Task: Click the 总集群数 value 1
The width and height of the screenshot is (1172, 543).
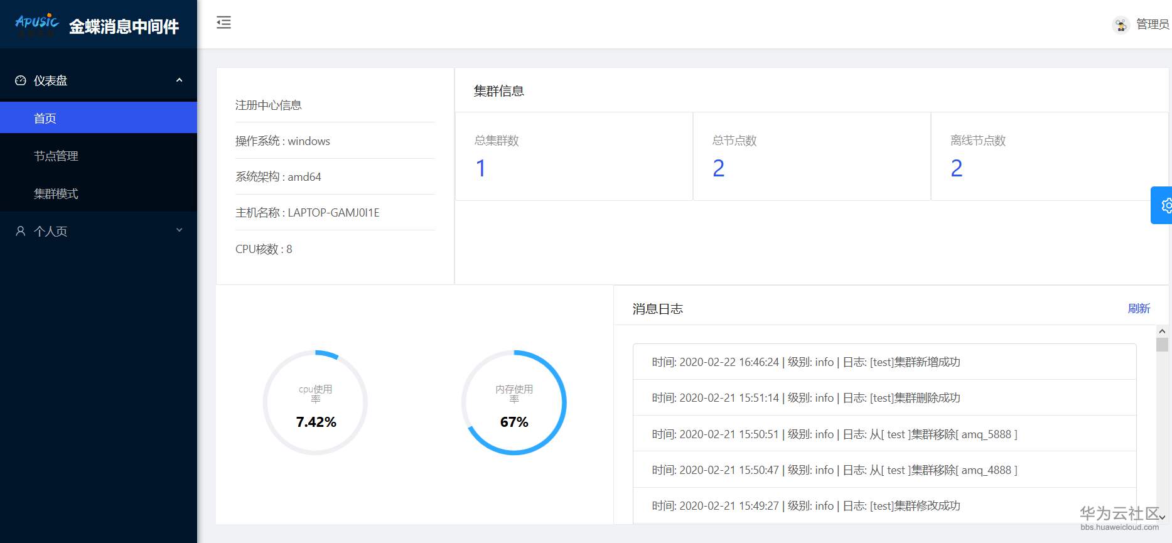Action: [481, 168]
